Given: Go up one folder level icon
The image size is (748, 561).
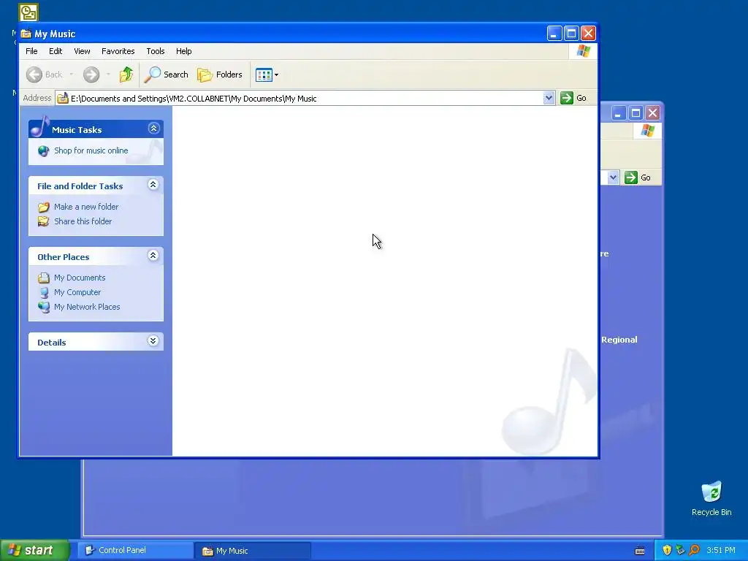Looking at the screenshot, I should (x=126, y=75).
